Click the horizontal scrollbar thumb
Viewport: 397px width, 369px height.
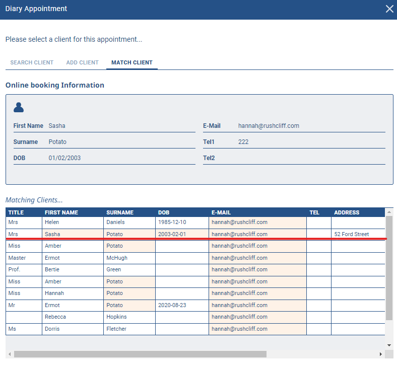click(140, 354)
